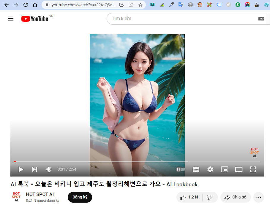Dislike the video

tap(210, 197)
